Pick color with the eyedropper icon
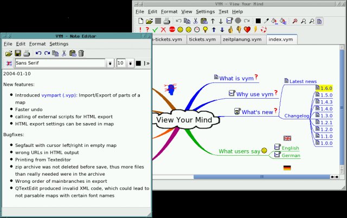 [266, 21]
